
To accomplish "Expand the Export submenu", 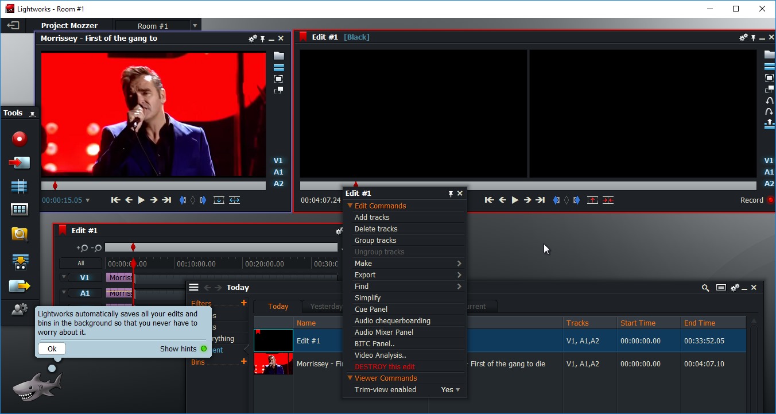I will 459,275.
